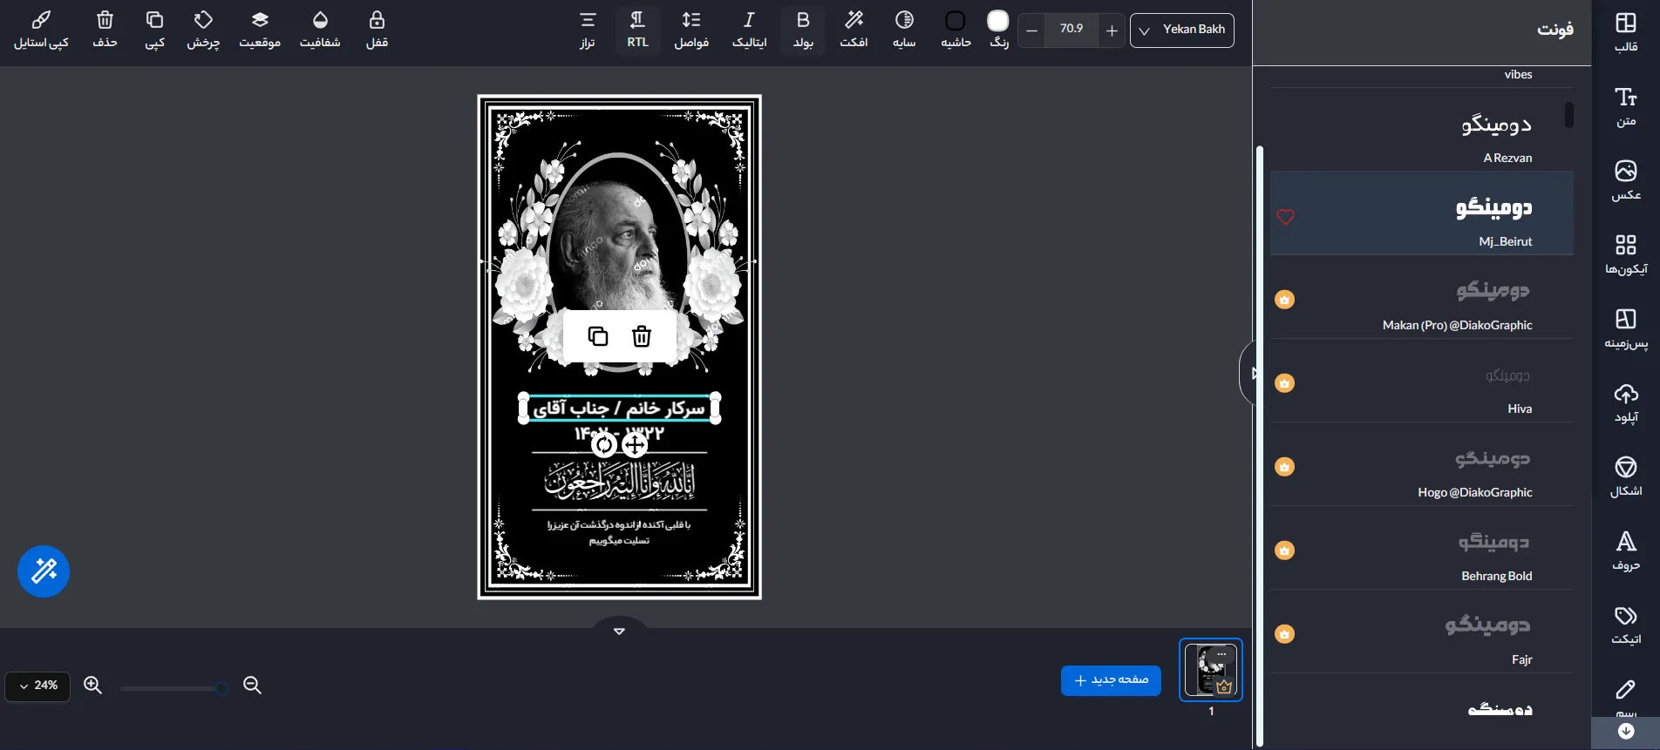Click the zoom in magnifier icon
Viewport: 1660px width, 750px height.
pos(93,686)
